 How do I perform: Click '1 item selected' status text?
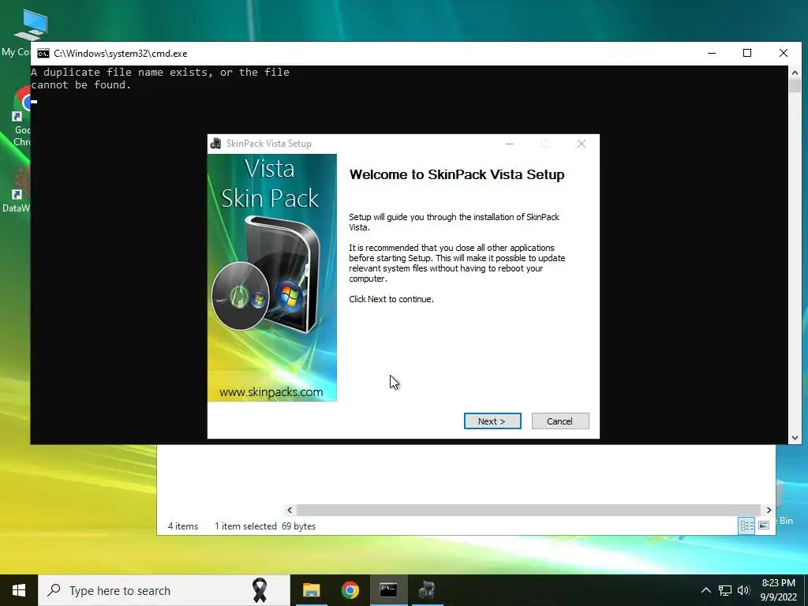click(246, 526)
